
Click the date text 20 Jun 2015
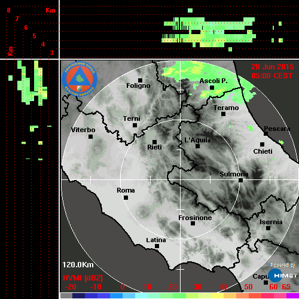(273, 67)
